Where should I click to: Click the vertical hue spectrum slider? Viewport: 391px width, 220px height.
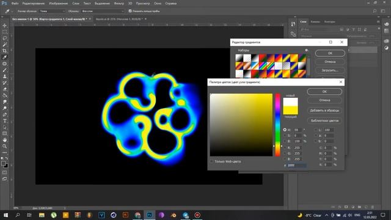pyautogui.click(x=277, y=125)
